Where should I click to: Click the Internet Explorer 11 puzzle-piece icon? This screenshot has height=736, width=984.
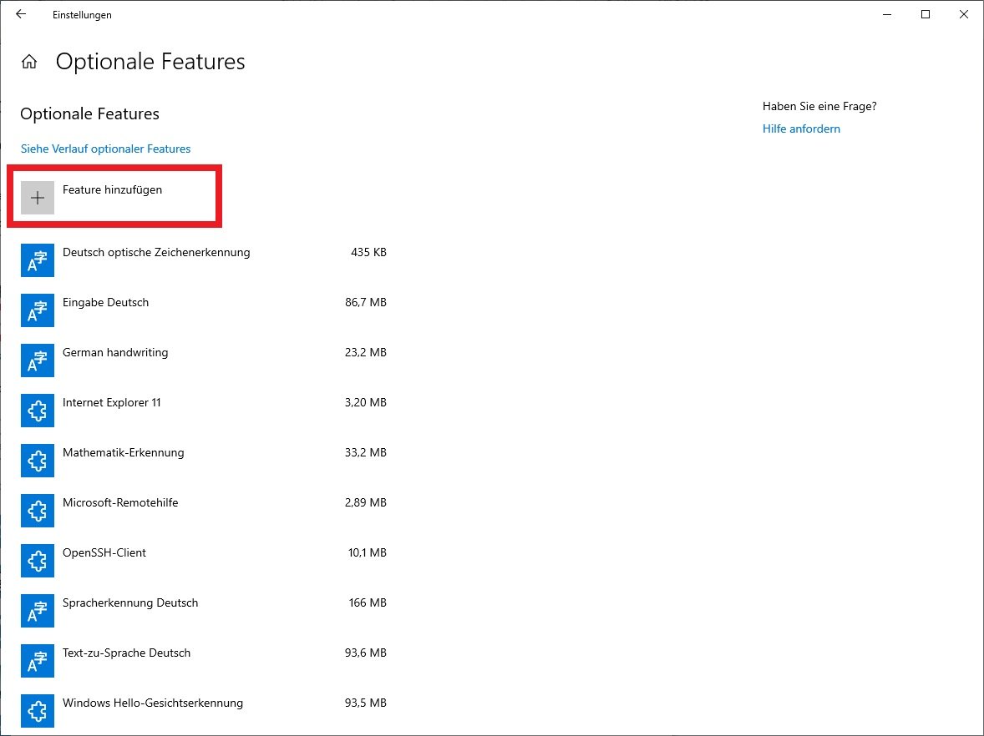click(x=37, y=411)
